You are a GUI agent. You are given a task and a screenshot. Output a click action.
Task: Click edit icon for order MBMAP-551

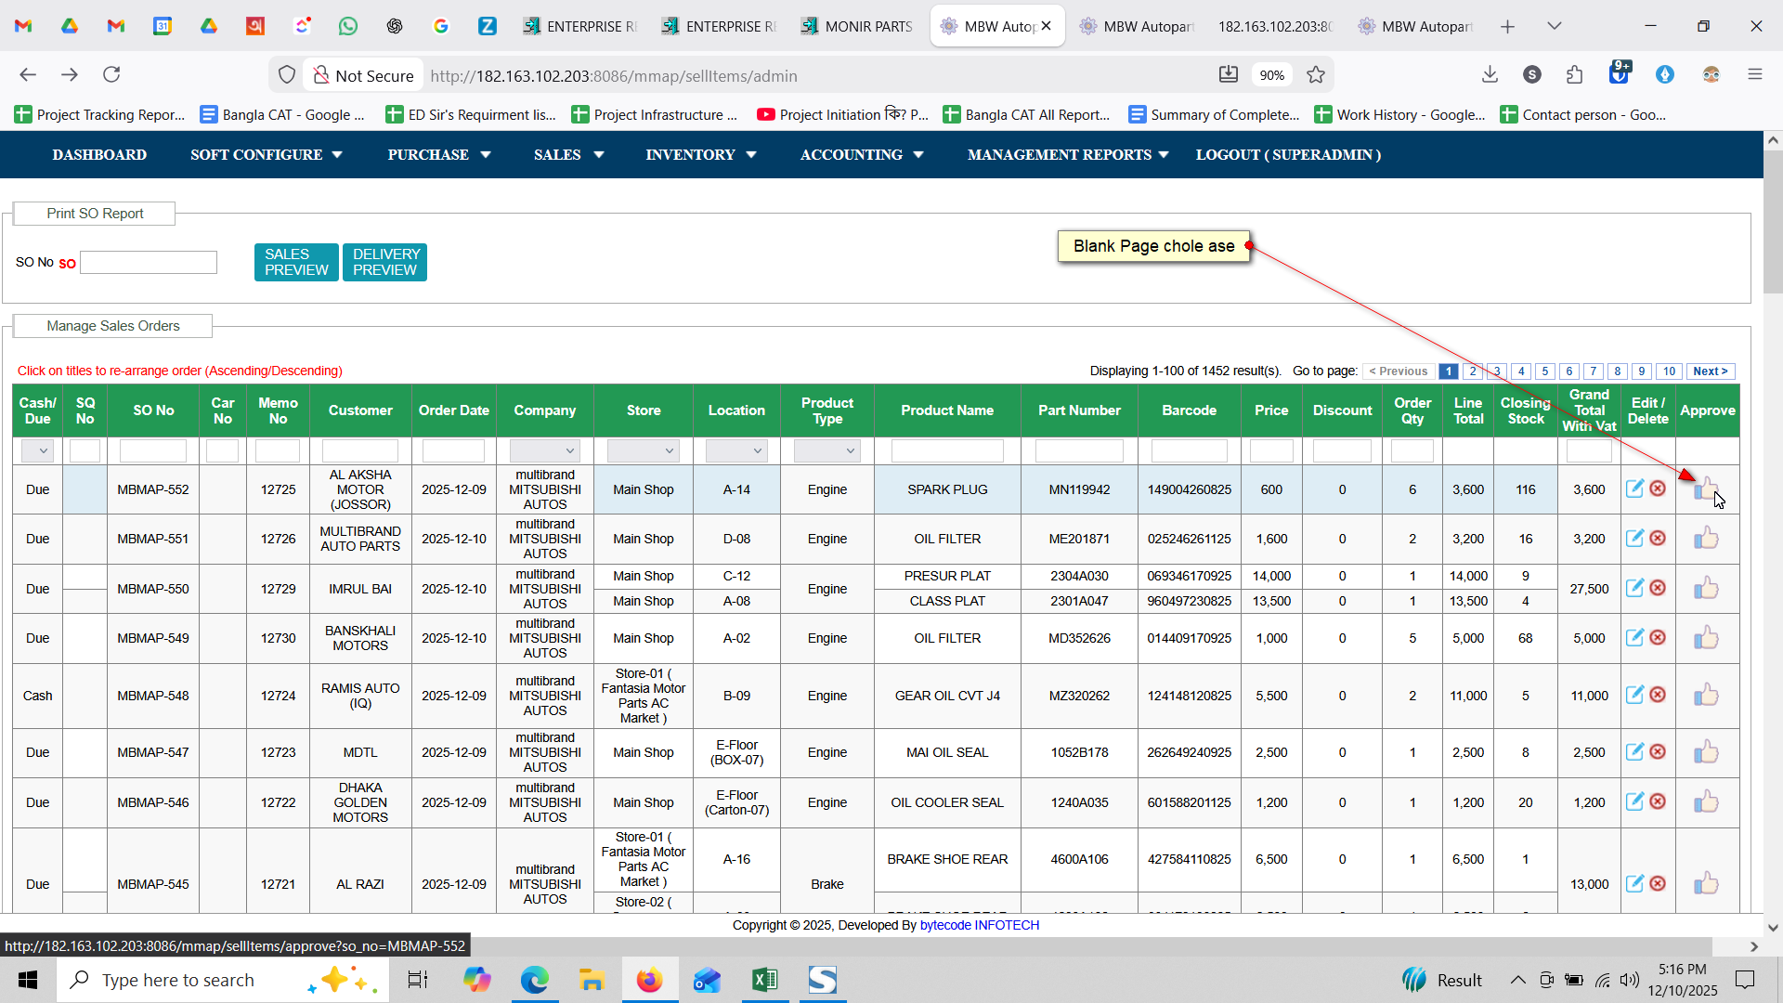(1634, 539)
